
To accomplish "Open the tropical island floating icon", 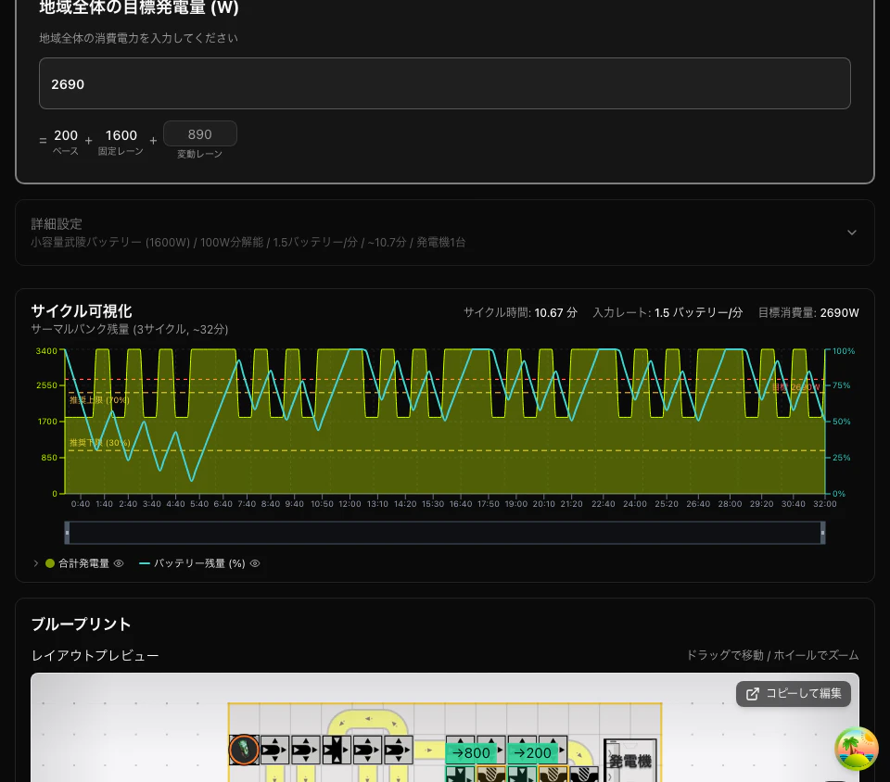I will pos(857,749).
